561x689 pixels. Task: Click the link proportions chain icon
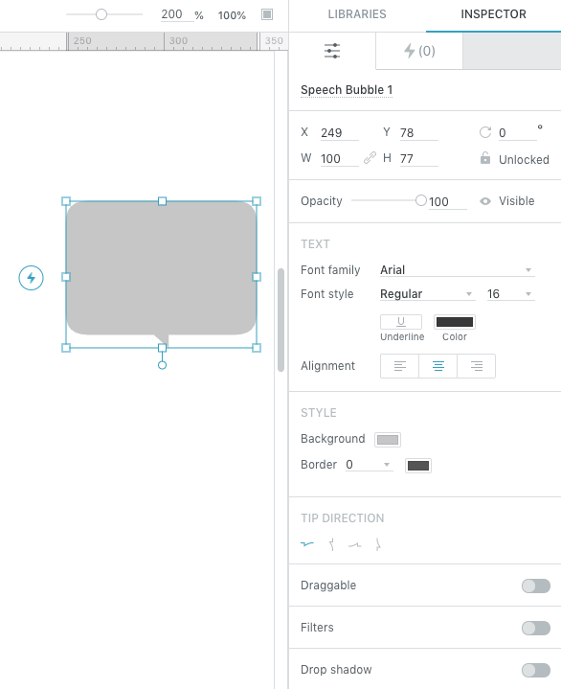tap(370, 158)
